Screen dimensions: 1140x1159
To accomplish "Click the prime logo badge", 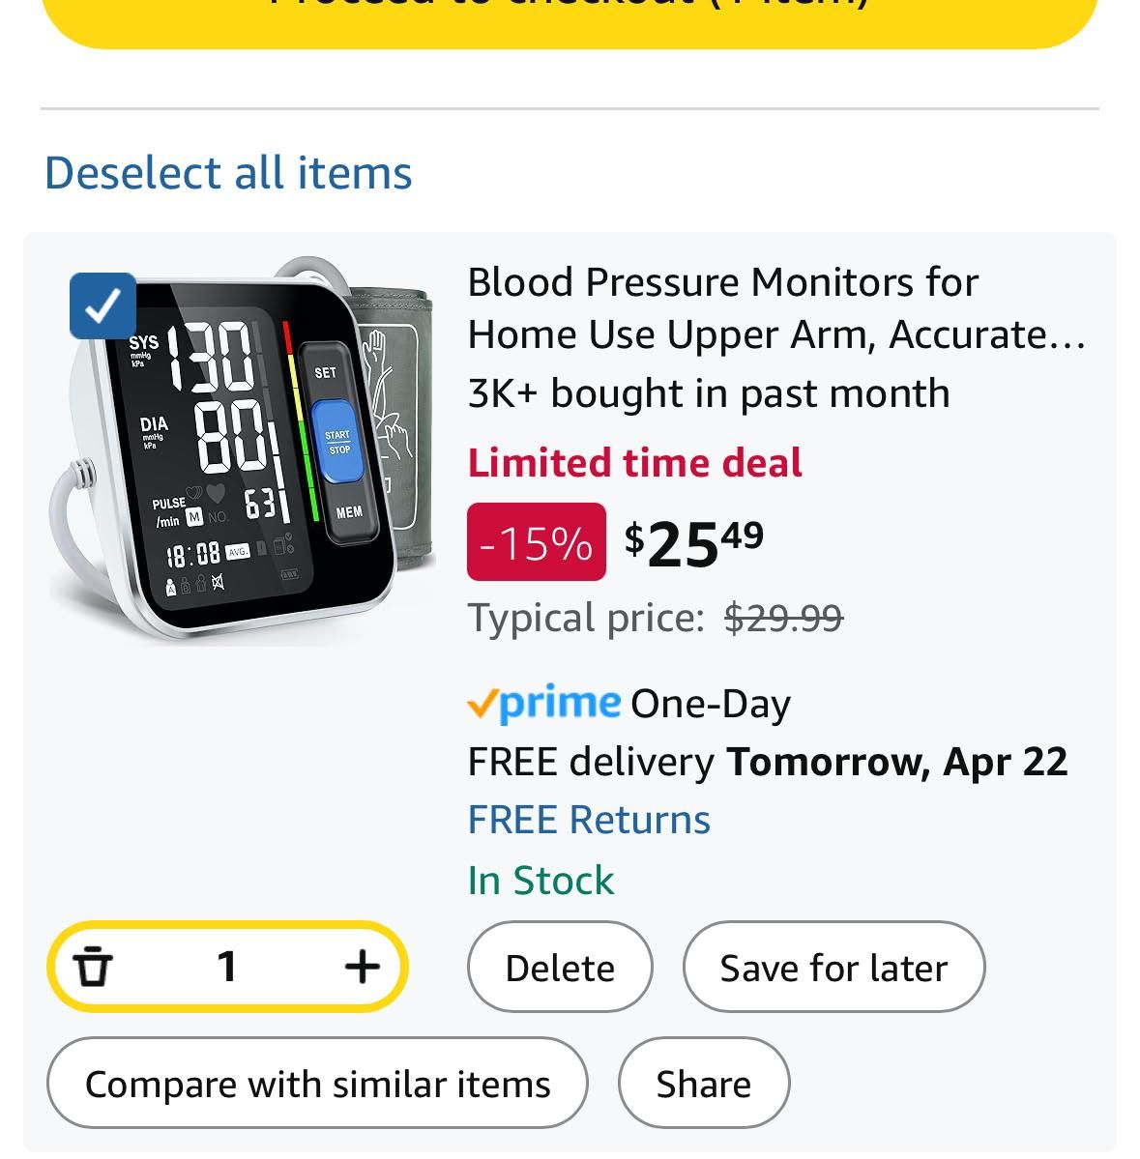I will 544,702.
